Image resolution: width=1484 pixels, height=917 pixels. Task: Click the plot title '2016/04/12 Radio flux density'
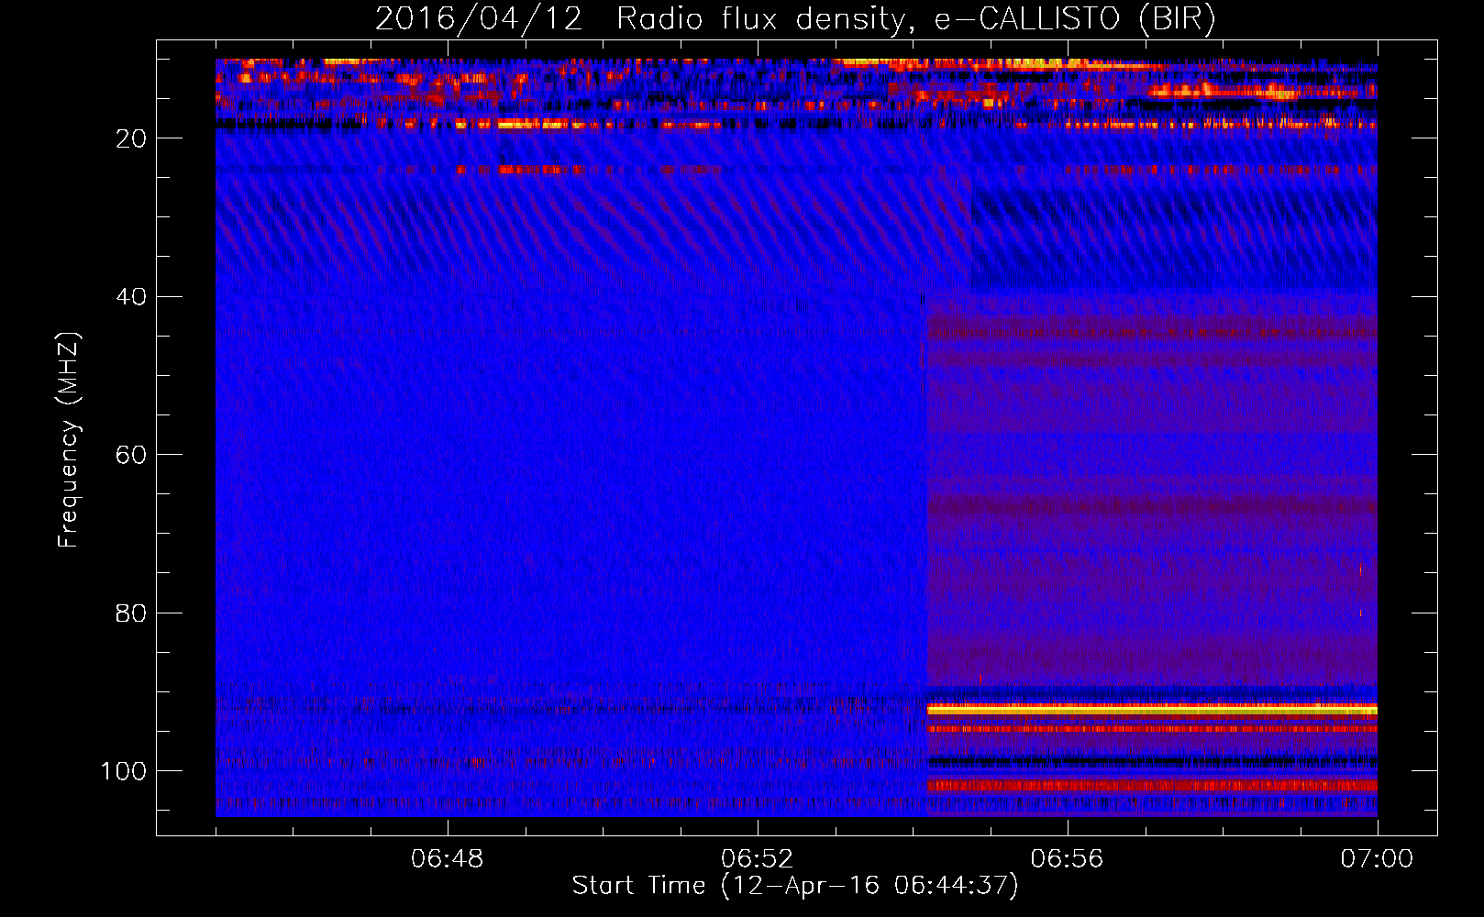(795, 19)
